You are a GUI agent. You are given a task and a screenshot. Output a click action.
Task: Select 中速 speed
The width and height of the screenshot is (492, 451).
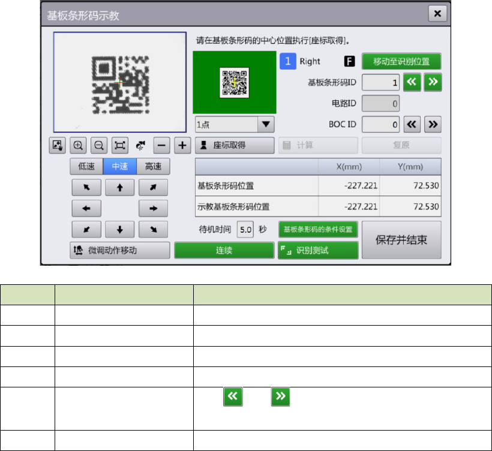coord(120,166)
